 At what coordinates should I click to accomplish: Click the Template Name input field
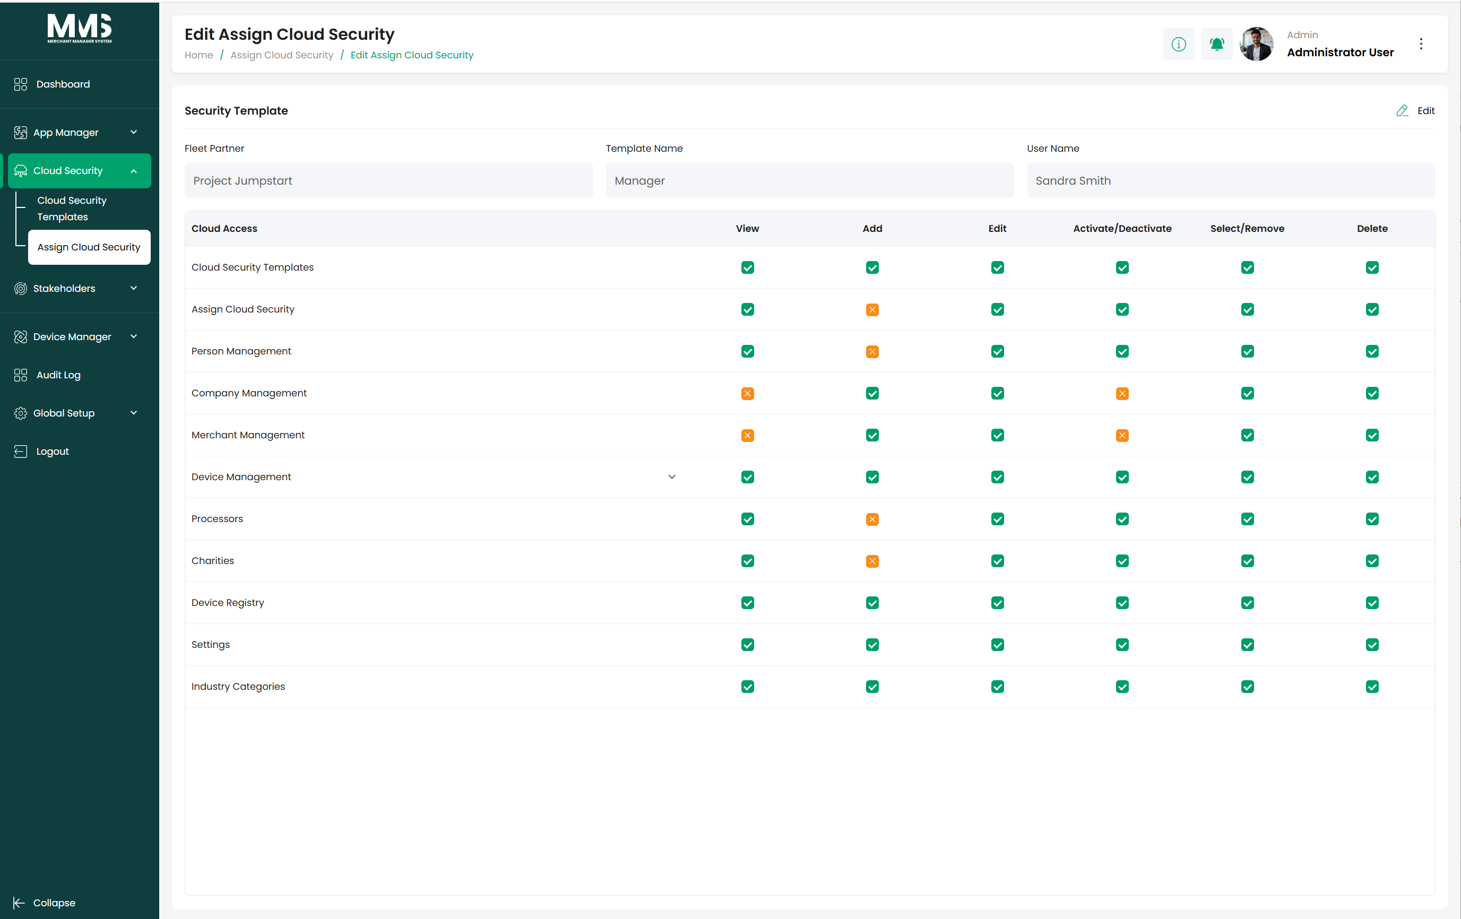coord(809,180)
